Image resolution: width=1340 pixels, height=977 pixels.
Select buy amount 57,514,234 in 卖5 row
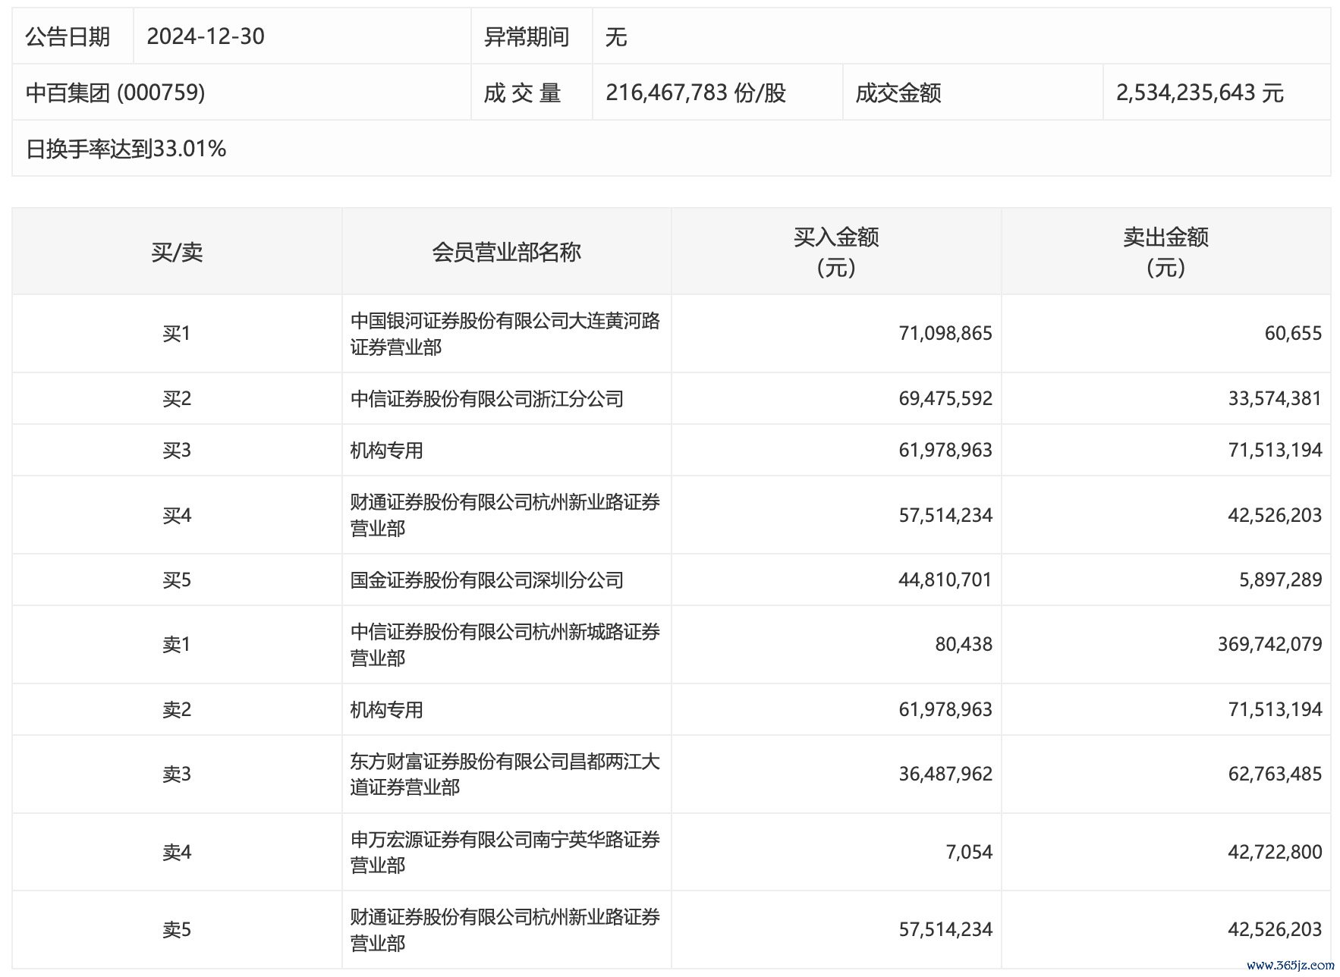[945, 929]
